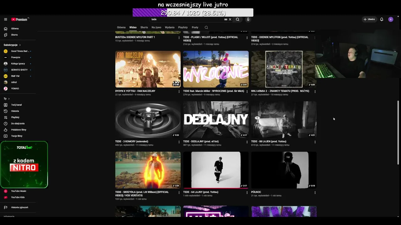Viewport: 401px width, 225px height.
Task: Open options for TEDE - 88 LAJEN
Action: [x=315, y=142]
